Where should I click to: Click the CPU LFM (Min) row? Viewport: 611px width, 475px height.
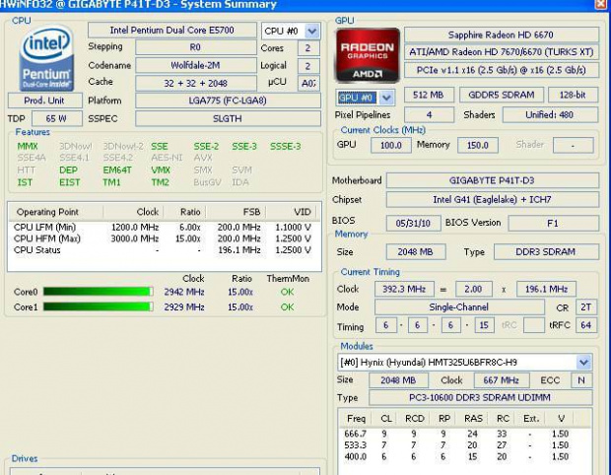click(x=164, y=228)
